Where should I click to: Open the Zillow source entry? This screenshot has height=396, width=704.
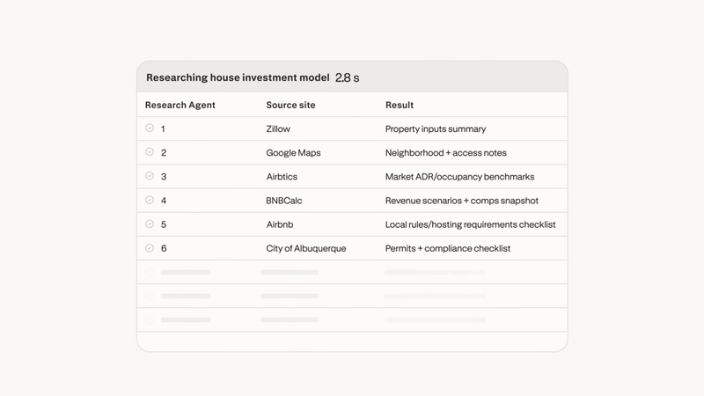pyautogui.click(x=278, y=128)
